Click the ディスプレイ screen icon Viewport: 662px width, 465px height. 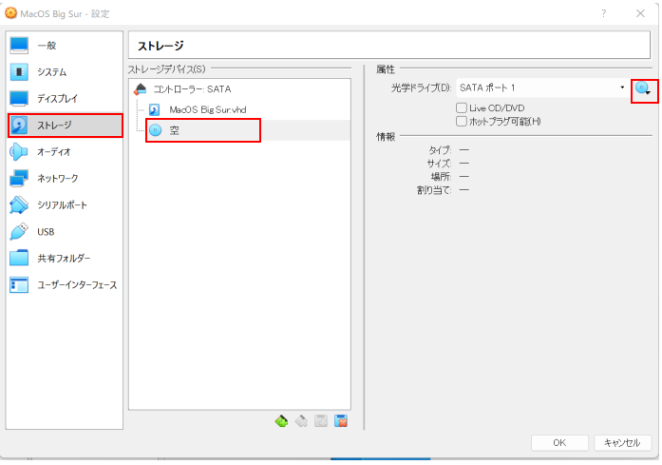click(19, 99)
